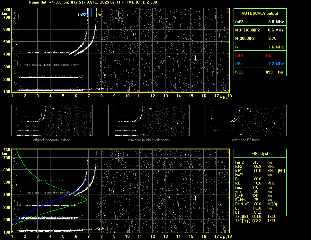Click the "h'Es" label

tap(239, 72)
